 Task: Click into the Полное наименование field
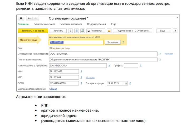tap(103, 60)
